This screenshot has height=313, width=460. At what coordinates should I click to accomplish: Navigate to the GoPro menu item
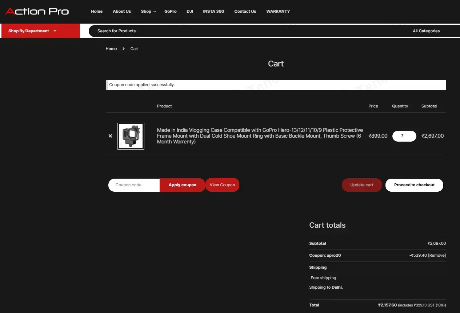(170, 12)
